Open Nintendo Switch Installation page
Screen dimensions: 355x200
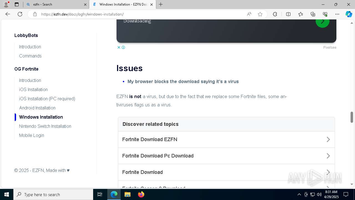45,126
